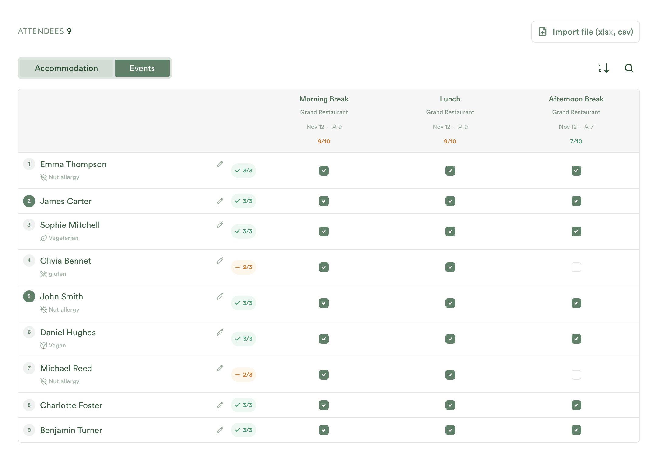Switch to the Accommodation tab
The image size is (660, 461).
(66, 68)
